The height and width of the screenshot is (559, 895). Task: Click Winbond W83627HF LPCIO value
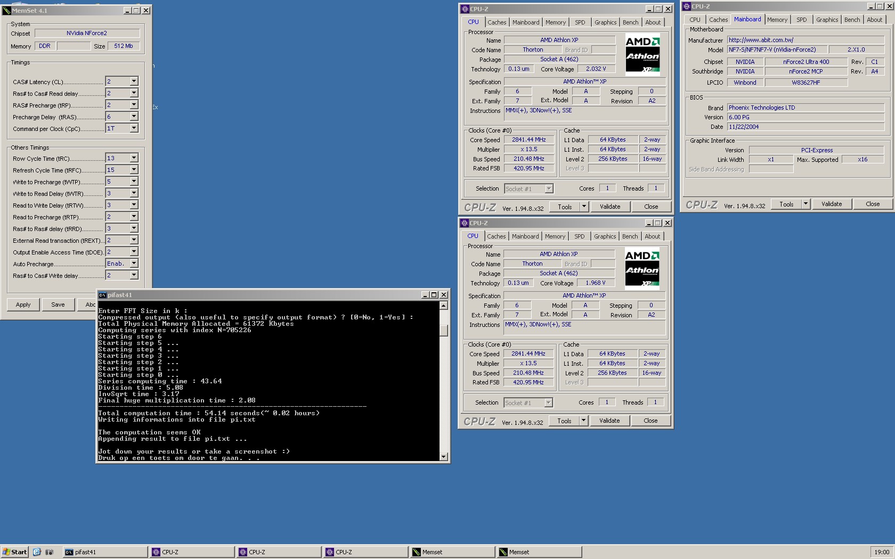[x=806, y=83]
